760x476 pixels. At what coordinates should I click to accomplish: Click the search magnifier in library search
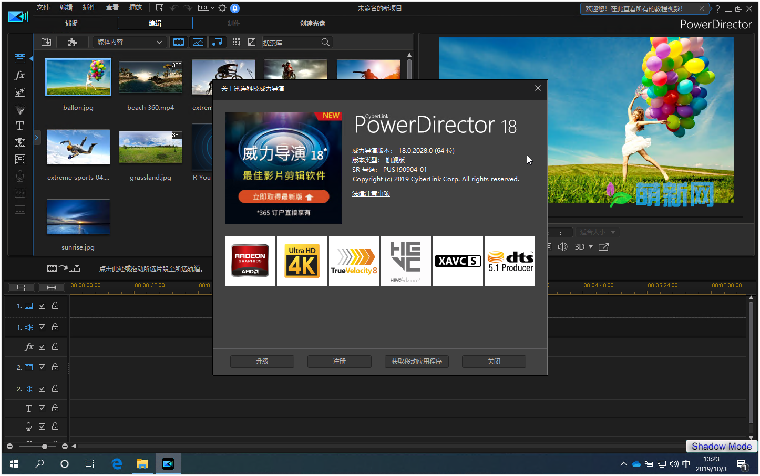tap(325, 42)
